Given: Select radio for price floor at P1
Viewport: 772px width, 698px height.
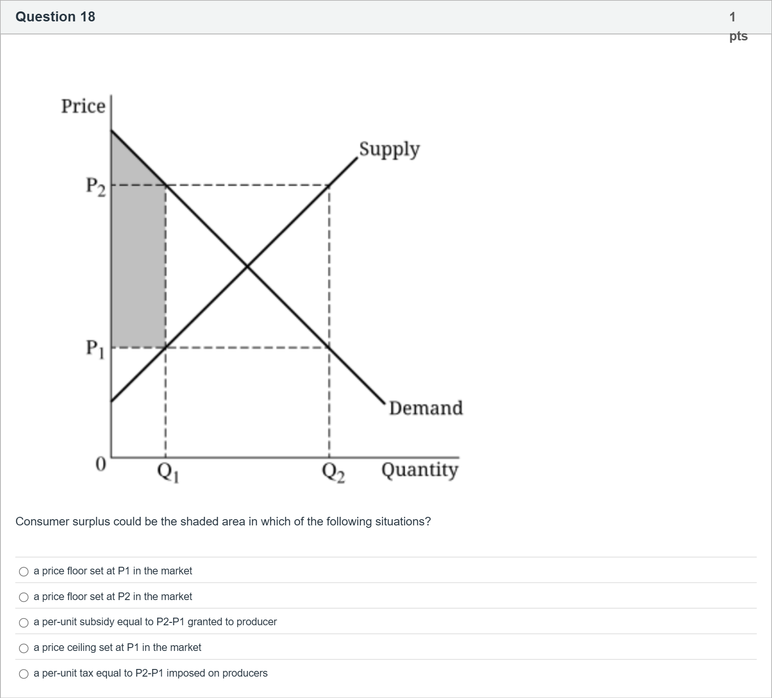Looking at the screenshot, I should [24, 572].
